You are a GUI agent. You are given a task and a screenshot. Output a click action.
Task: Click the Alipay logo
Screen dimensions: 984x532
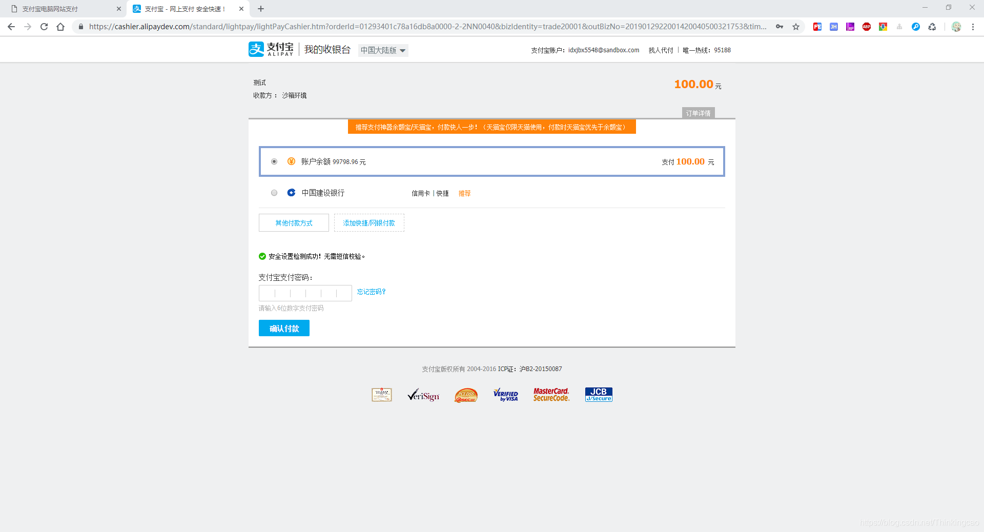coord(271,49)
